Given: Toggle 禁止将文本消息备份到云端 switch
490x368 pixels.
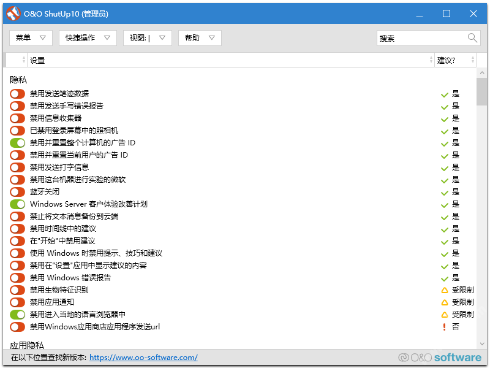Looking at the screenshot, I should pos(17,217).
